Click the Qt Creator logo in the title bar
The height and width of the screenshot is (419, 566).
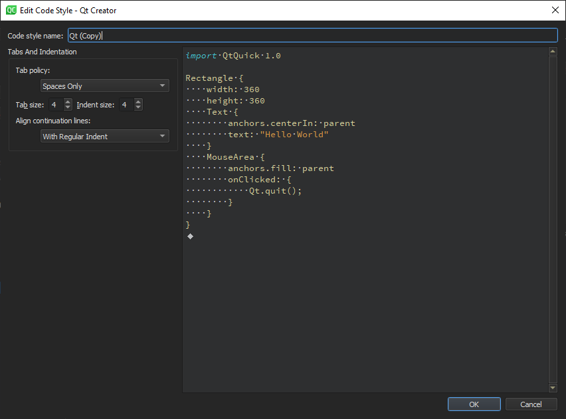coord(11,10)
